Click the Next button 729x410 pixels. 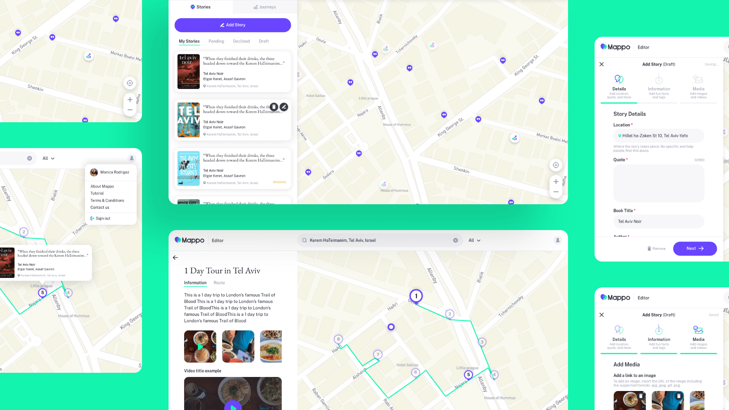695,249
